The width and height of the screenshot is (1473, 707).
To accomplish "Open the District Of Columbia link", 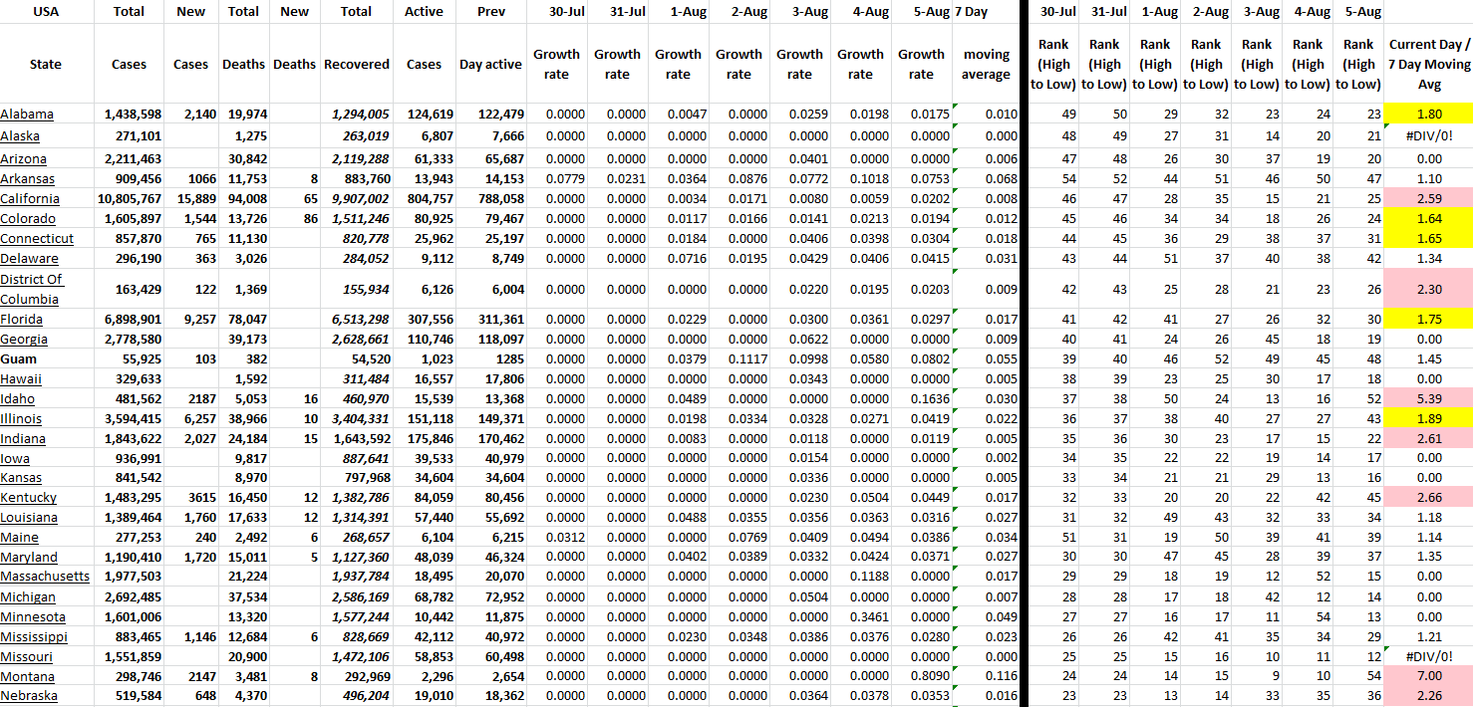I will [30, 289].
